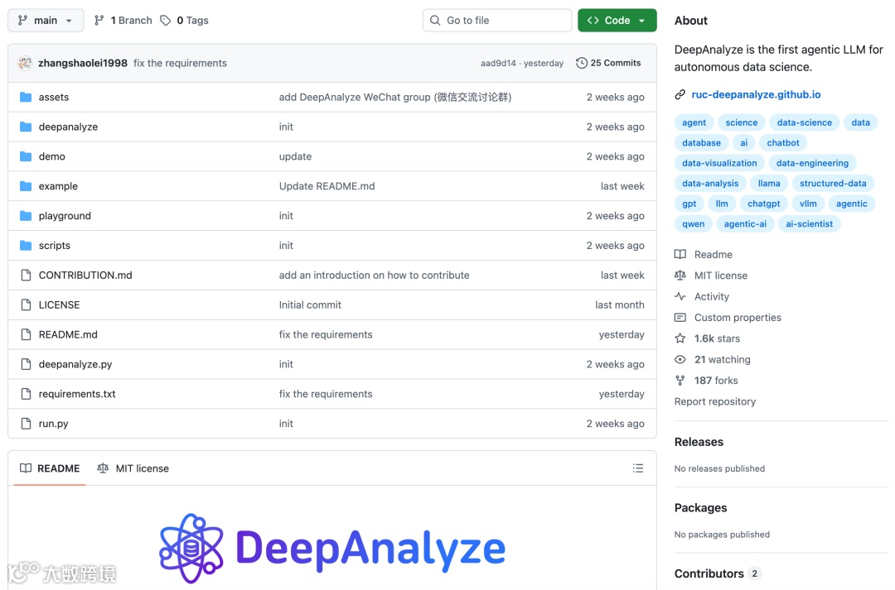The image size is (895, 590).
Task: Switch to the MIT license tab
Action: click(x=133, y=468)
